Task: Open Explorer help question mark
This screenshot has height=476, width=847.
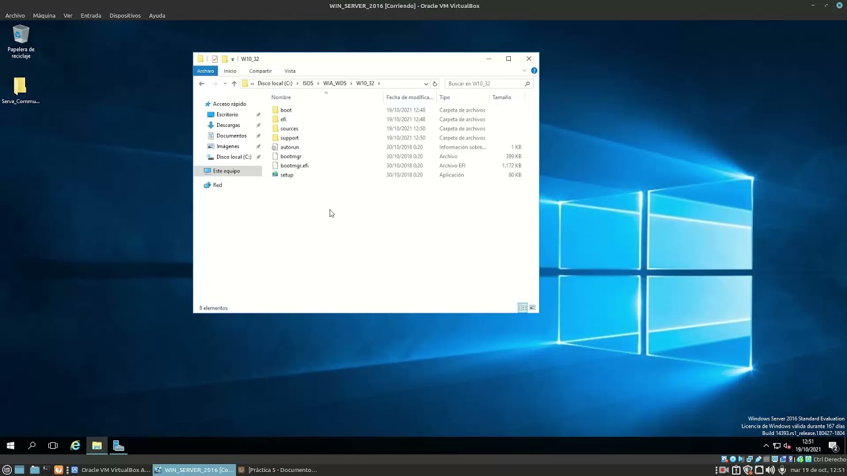Action: point(534,71)
